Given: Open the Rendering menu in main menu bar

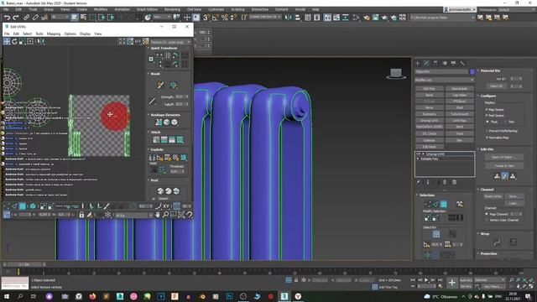Looking at the screenshot, I should pyautogui.click(x=172, y=9).
